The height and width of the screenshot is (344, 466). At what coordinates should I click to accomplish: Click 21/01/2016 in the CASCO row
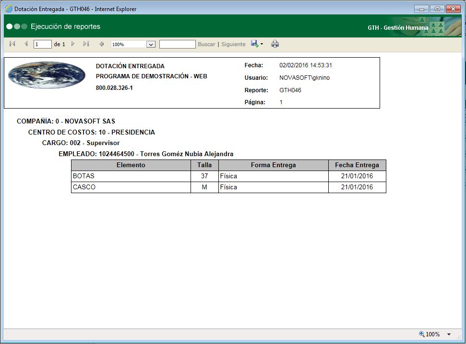pyautogui.click(x=357, y=187)
